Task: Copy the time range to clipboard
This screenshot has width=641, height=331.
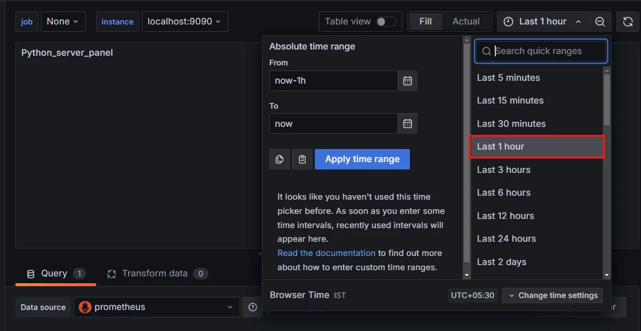Action: [280, 159]
